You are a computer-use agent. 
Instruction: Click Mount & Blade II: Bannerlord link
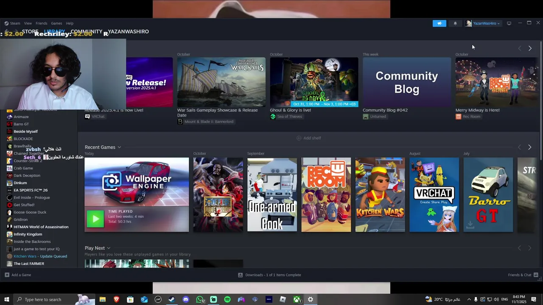pos(205,122)
